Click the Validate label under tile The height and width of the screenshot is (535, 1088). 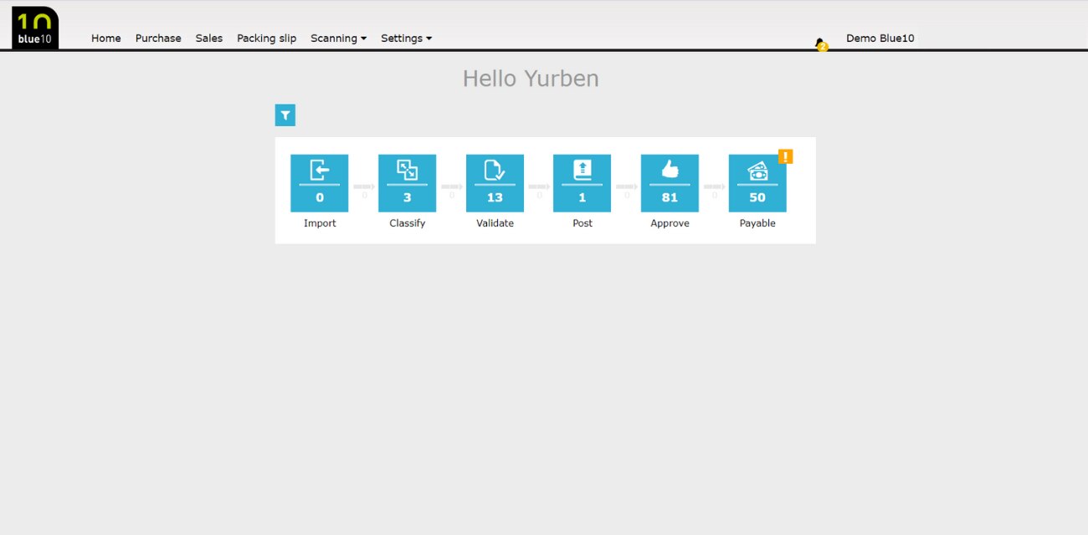[x=495, y=223]
